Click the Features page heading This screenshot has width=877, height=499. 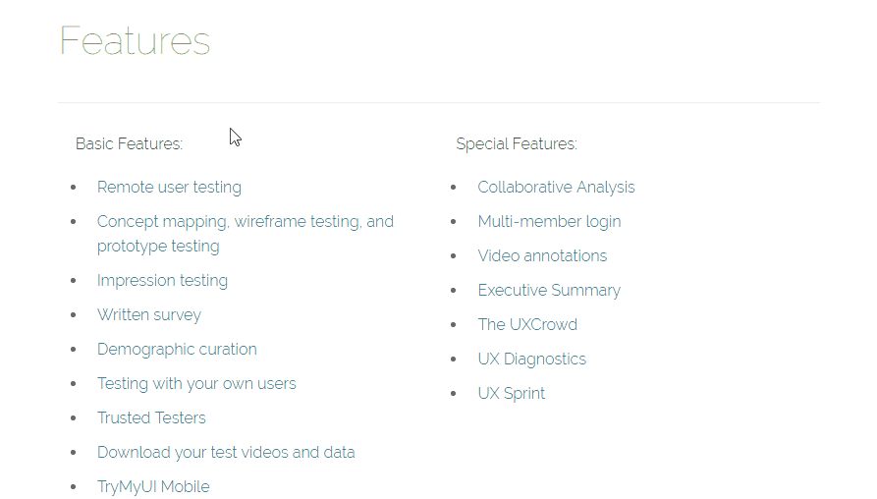(135, 41)
